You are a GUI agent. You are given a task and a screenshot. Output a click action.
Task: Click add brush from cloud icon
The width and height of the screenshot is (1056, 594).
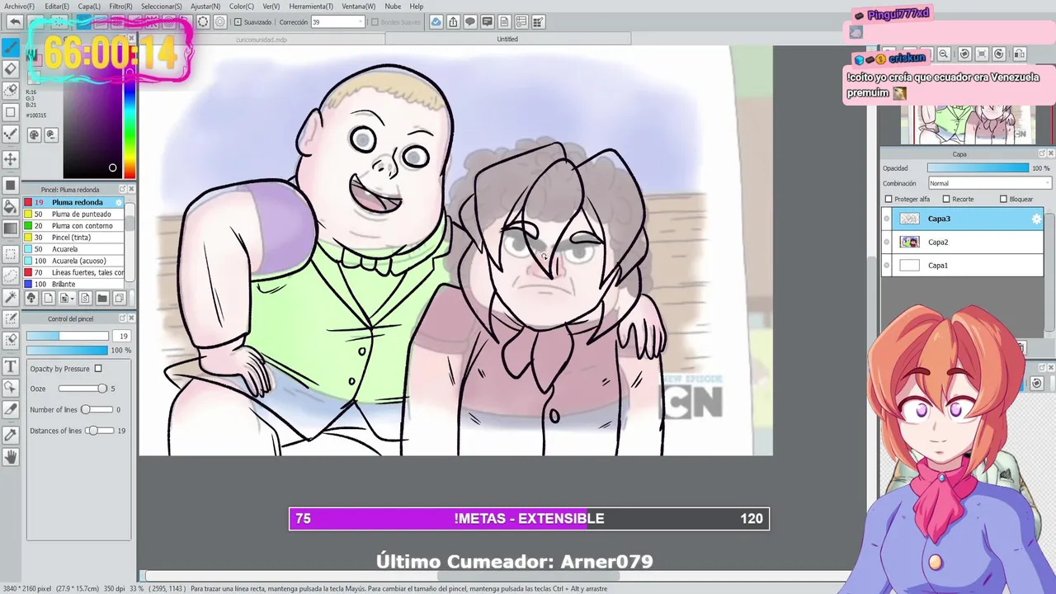click(x=31, y=298)
